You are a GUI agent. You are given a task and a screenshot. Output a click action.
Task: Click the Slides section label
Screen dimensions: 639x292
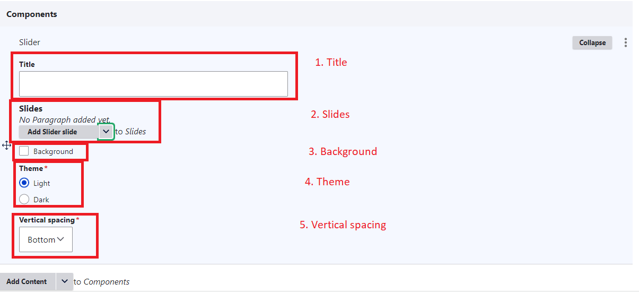(x=31, y=109)
